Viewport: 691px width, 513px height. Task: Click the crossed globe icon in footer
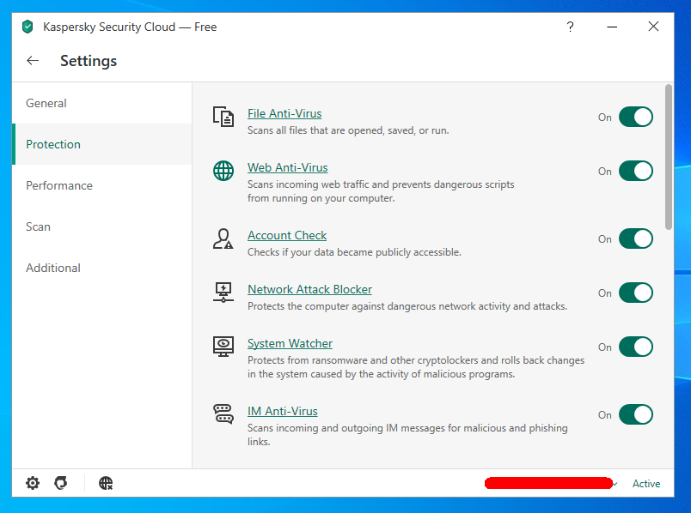106,483
